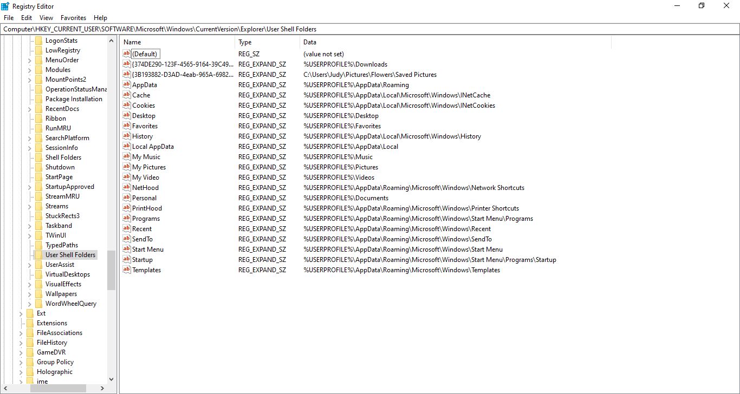Click the folder icon next to Extensions
The width and height of the screenshot is (740, 394).
(x=31, y=323)
